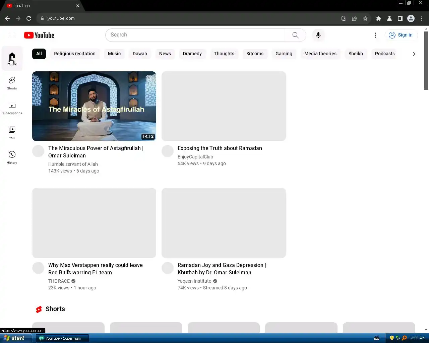429x343 pixels.
Task: Open the hamburger guide menu
Action: pyautogui.click(x=12, y=35)
